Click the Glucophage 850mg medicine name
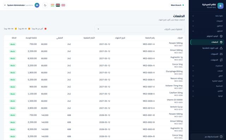 point(174,71)
